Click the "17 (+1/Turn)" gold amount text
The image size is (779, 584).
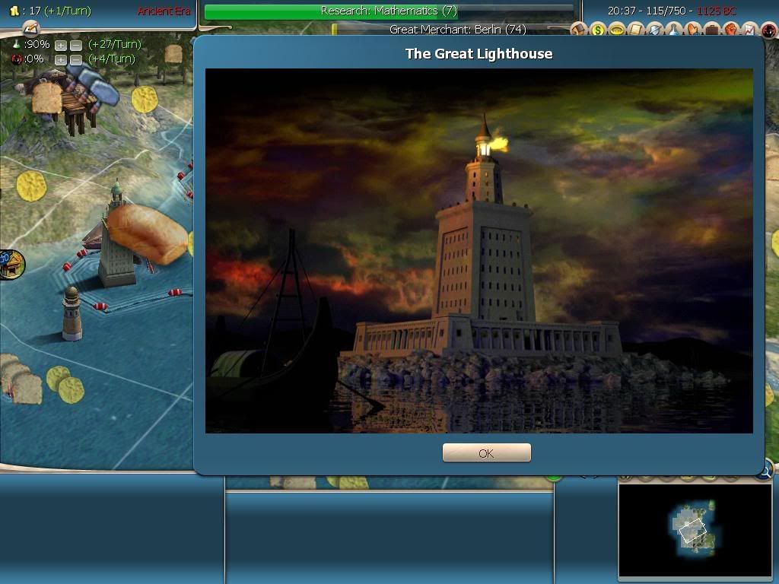(60, 11)
